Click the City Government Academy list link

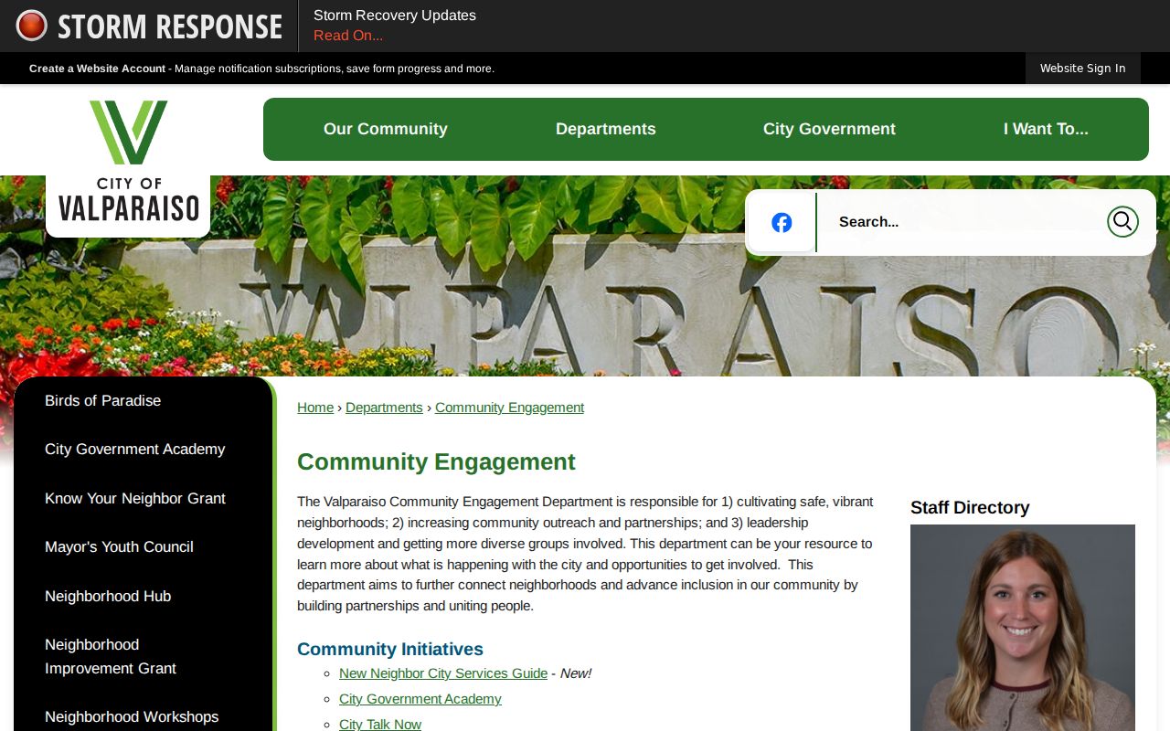[x=420, y=699]
